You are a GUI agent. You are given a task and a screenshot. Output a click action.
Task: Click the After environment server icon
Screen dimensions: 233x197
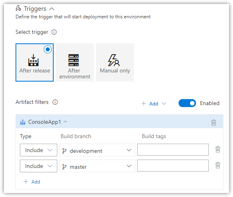[74, 60]
